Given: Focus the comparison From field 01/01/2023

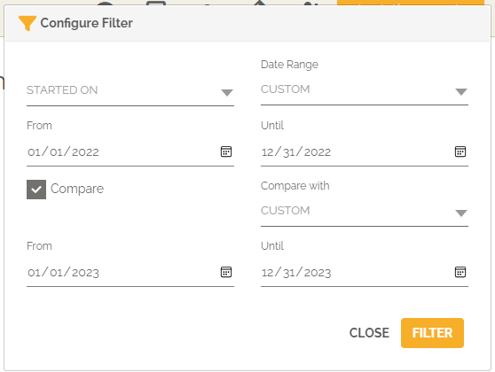Looking at the screenshot, I should pyautogui.click(x=130, y=273).
